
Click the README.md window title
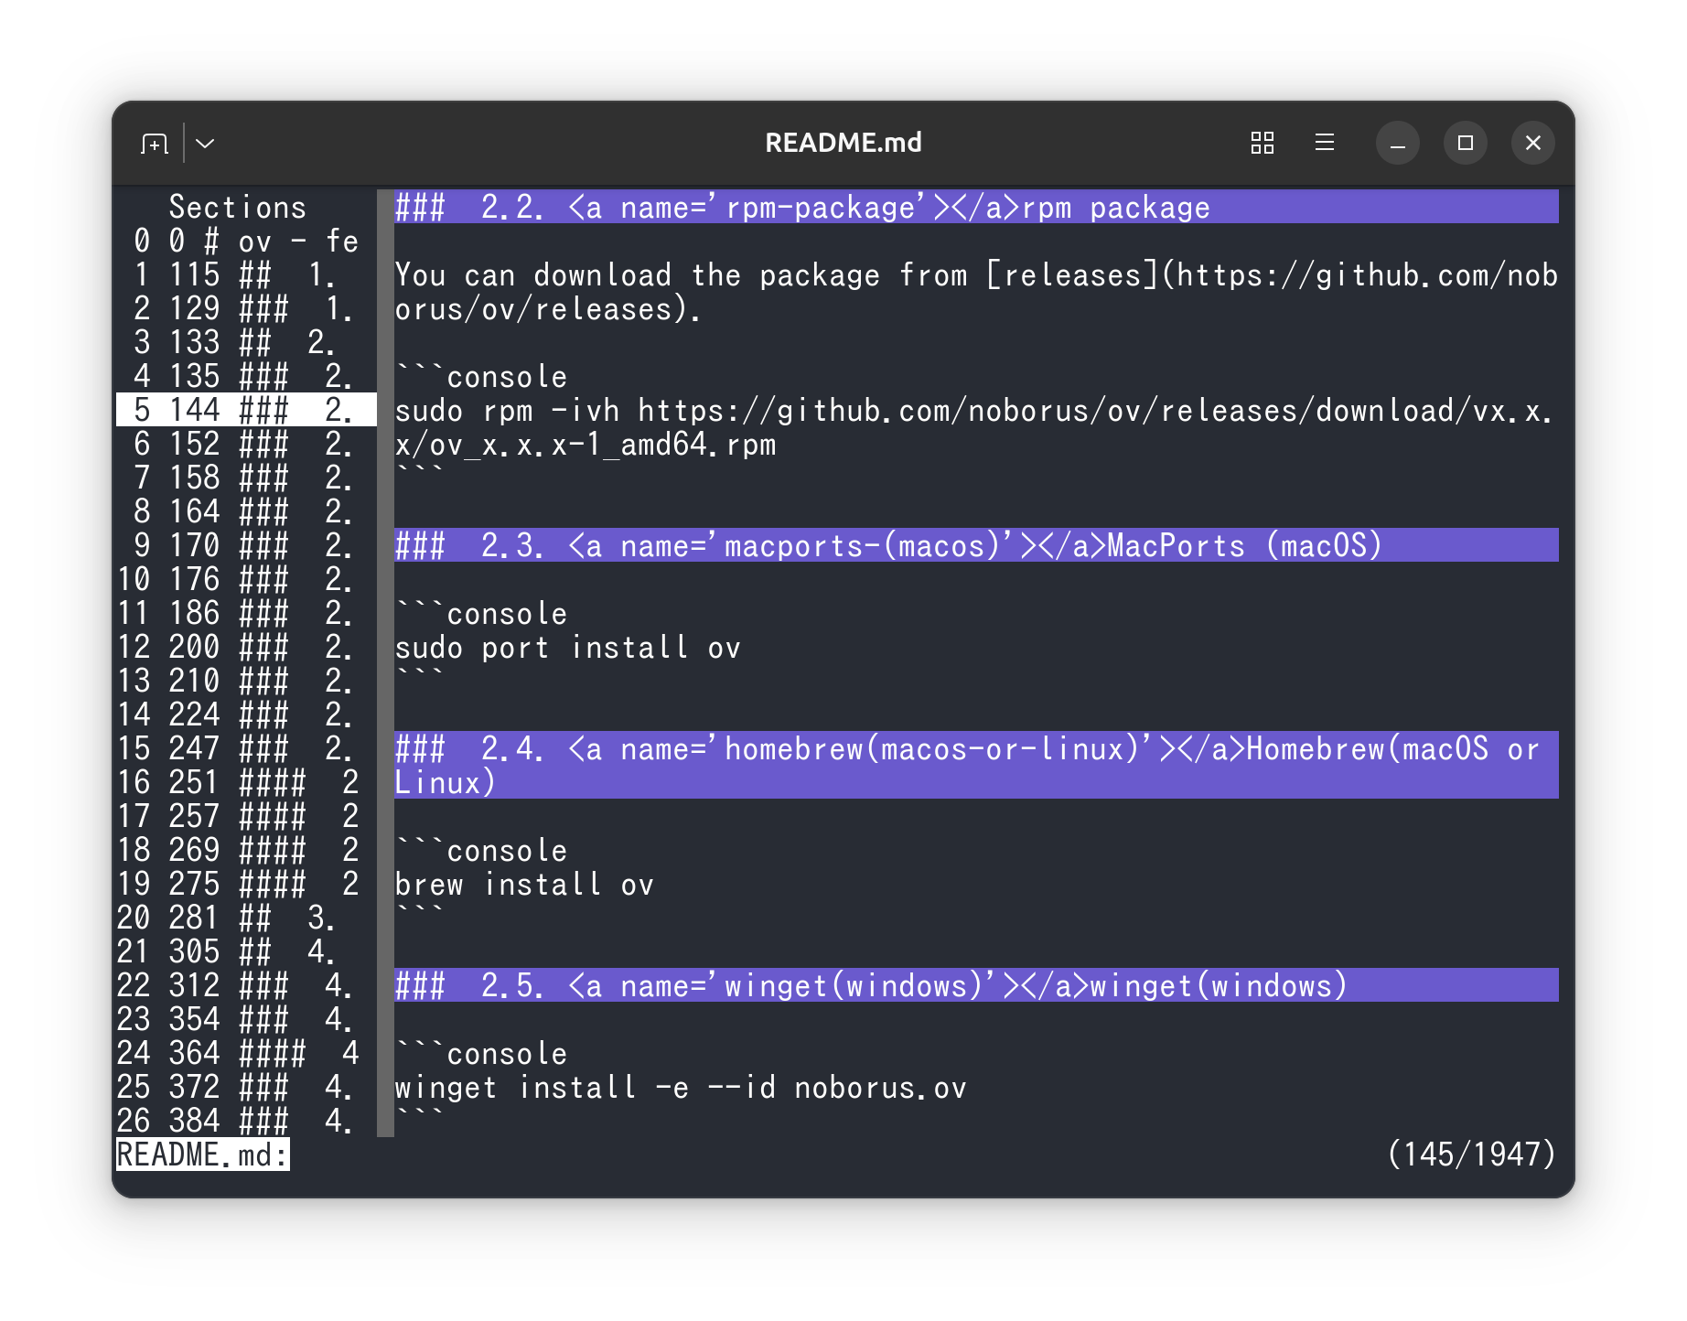point(843,143)
